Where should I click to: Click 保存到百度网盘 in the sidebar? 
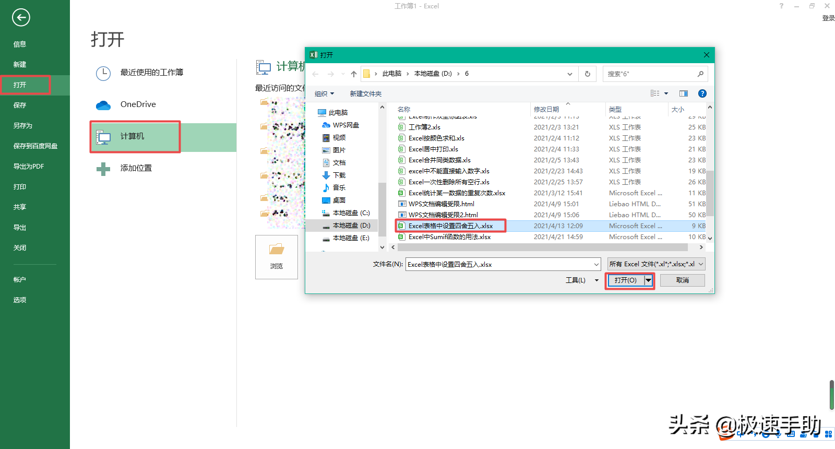35,146
